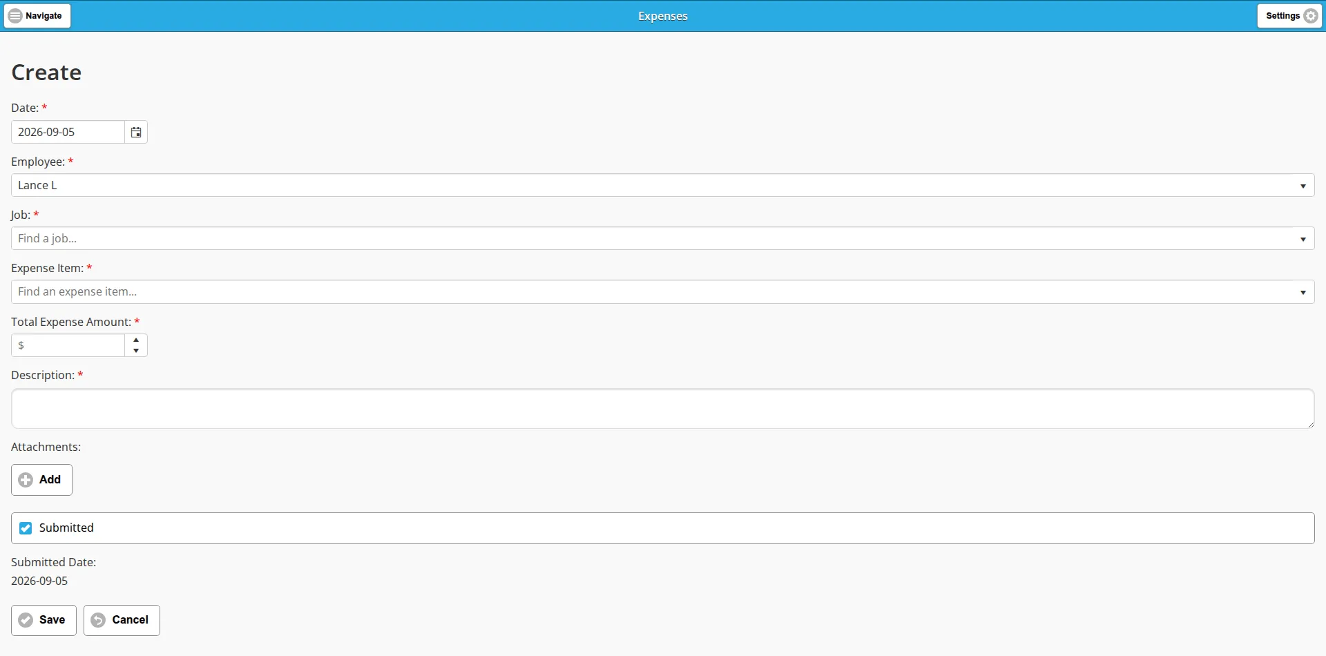This screenshot has width=1326, height=656.
Task: Click the Expenses page title
Action: [663, 16]
